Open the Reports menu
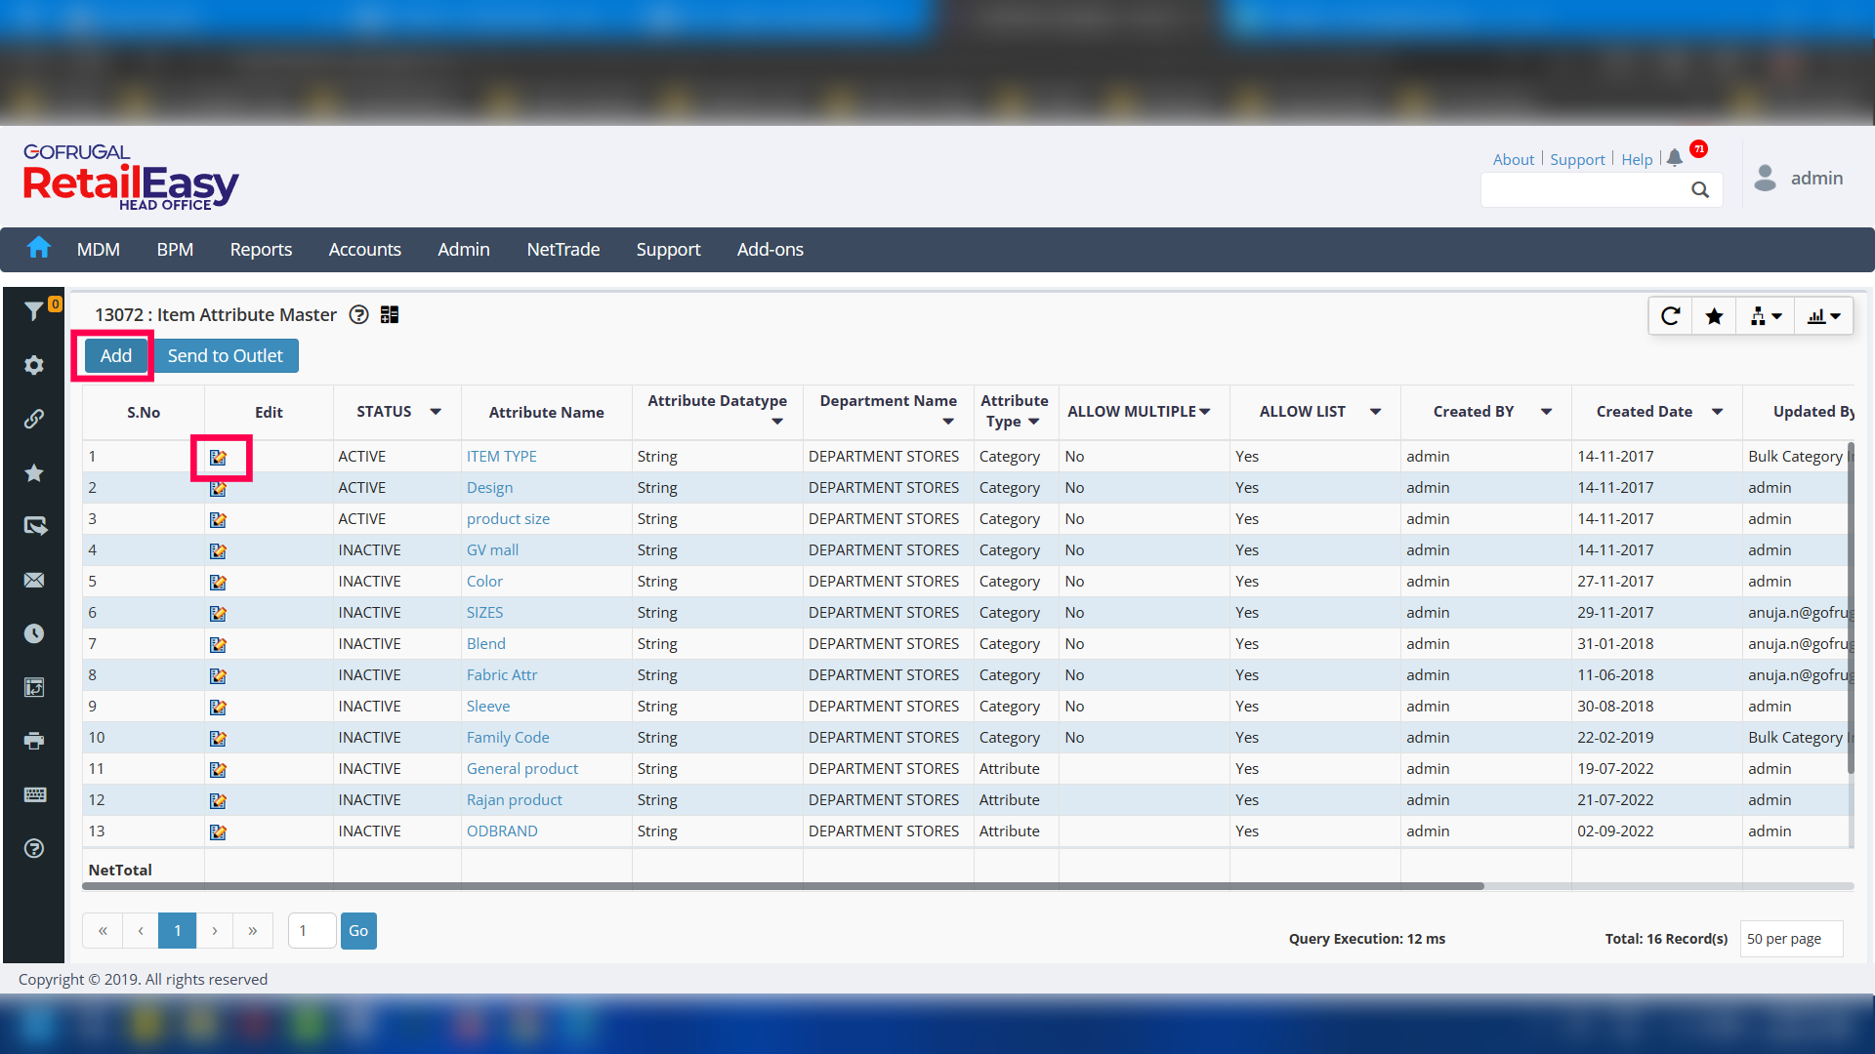The width and height of the screenshot is (1875, 1054). pos(261,250)
